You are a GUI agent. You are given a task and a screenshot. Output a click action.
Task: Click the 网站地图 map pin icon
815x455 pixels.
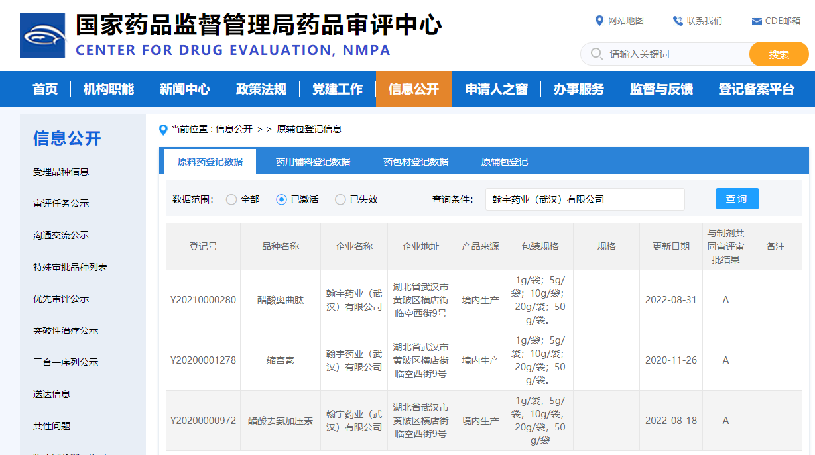600,21
